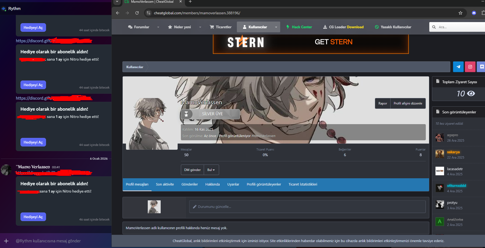Click the small avatar beside status update box

[x=154, y=207]
